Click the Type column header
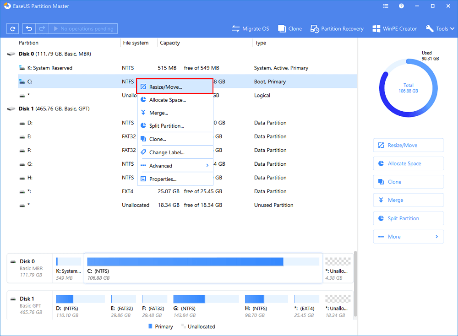Viewport: 458px width, 336px height. [x=261, y=43]
